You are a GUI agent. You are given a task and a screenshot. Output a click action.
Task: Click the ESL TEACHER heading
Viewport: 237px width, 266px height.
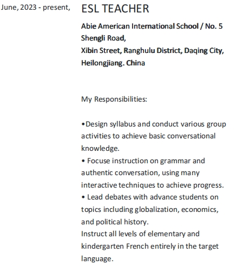(115, 9)
